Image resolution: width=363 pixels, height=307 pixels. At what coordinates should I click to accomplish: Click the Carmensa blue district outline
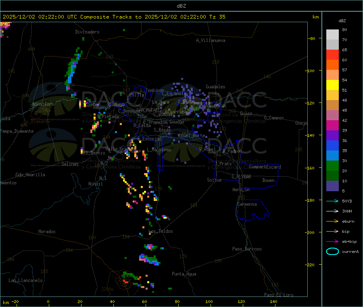point(252,210)
